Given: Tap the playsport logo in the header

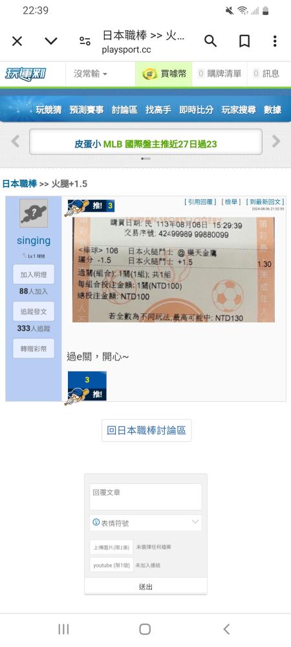Looking at the screenshot, I should click(x=26, y=74).
